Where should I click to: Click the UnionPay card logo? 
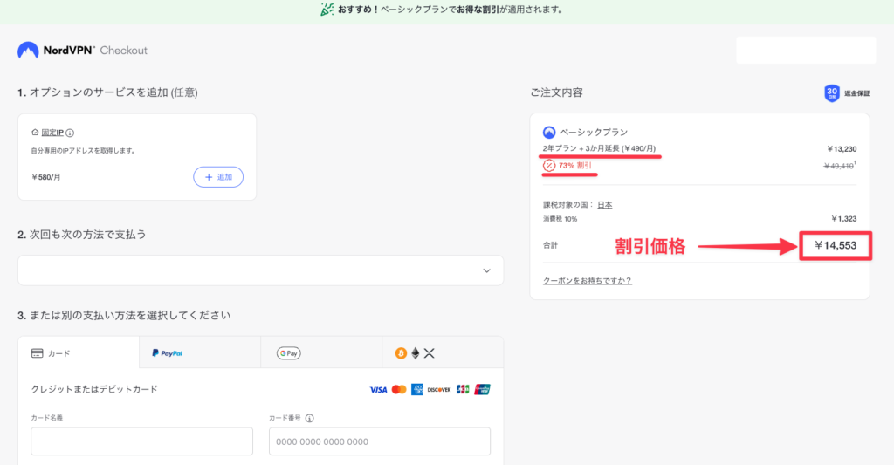tap(482, 390)
